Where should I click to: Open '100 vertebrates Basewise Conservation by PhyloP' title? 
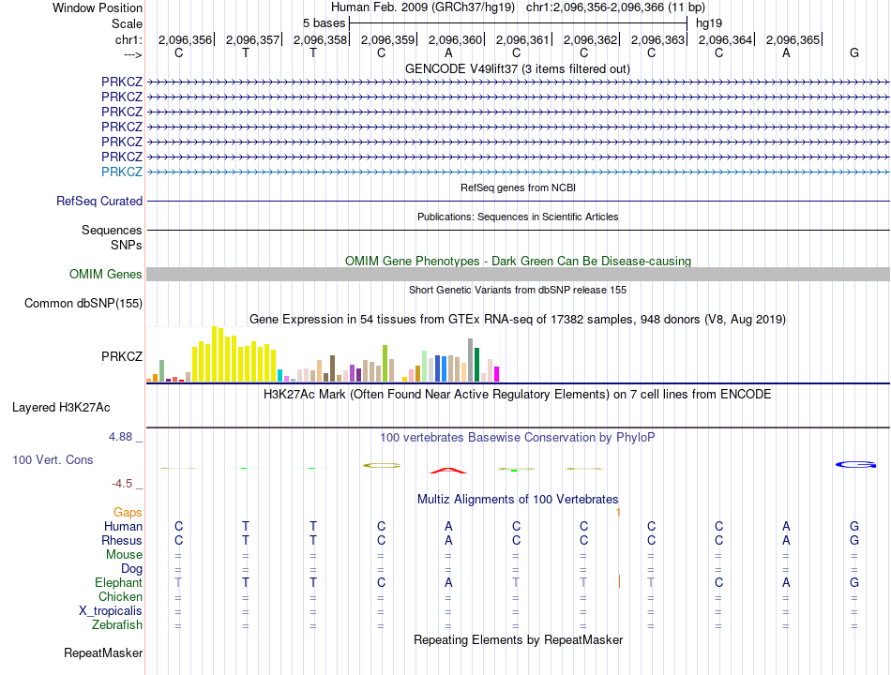click(517, 438)
